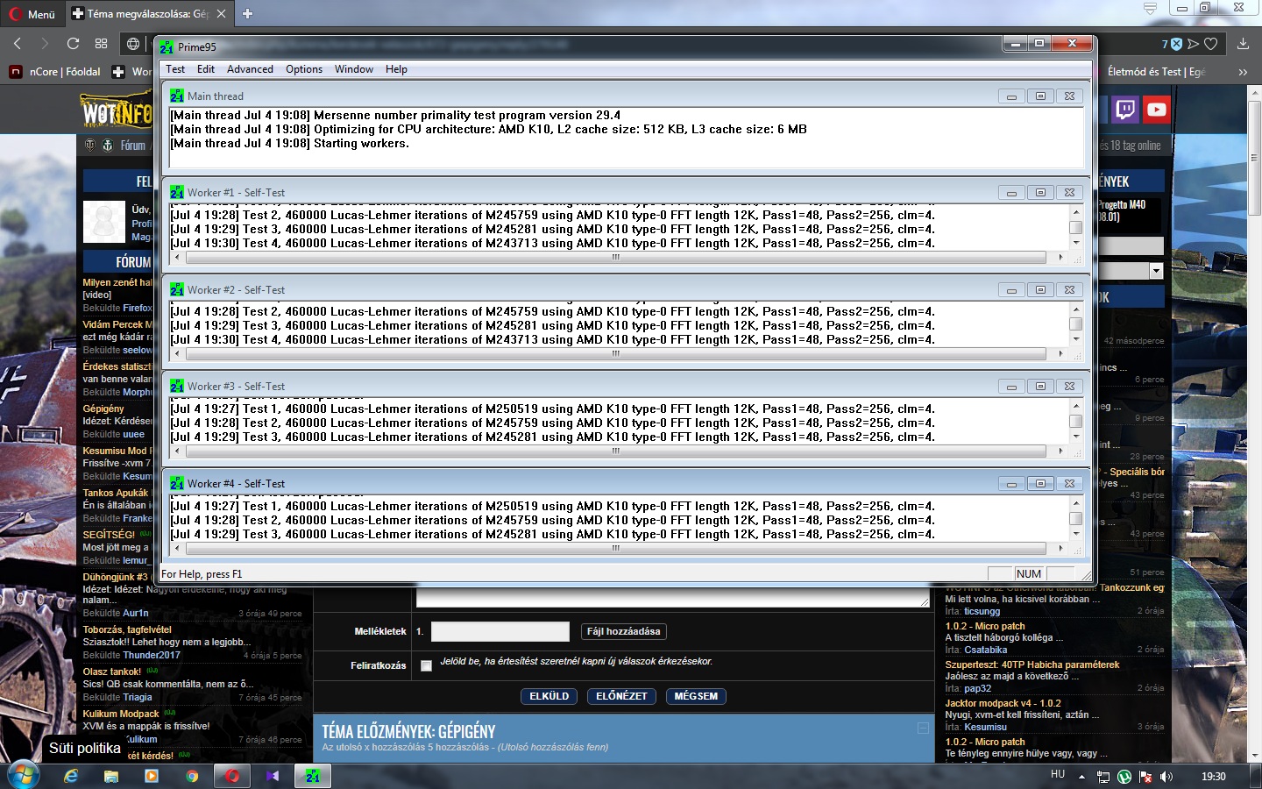This screenshot has height=789, width=1262.
Task: Click the Opera ad blocker shield icon
Action: pyautogui.click(x=1176, y=43)
